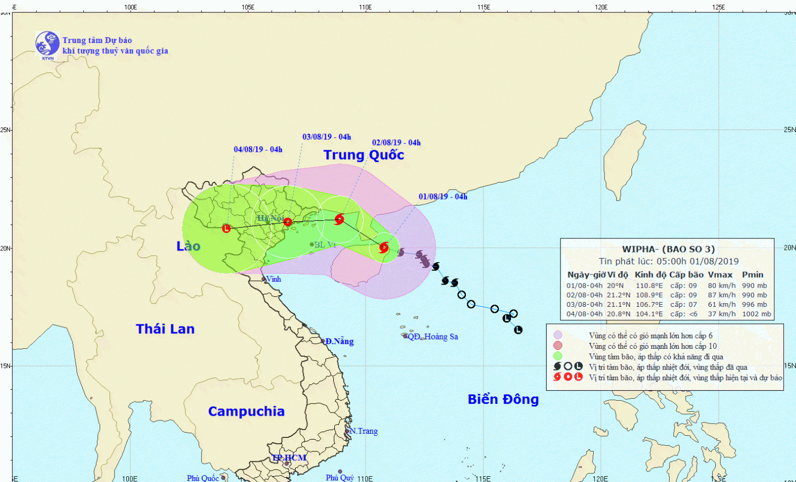796x482 pixels.
Task: Click the khí tượng thuỷ văn quốc gia text
Action: 115,51
